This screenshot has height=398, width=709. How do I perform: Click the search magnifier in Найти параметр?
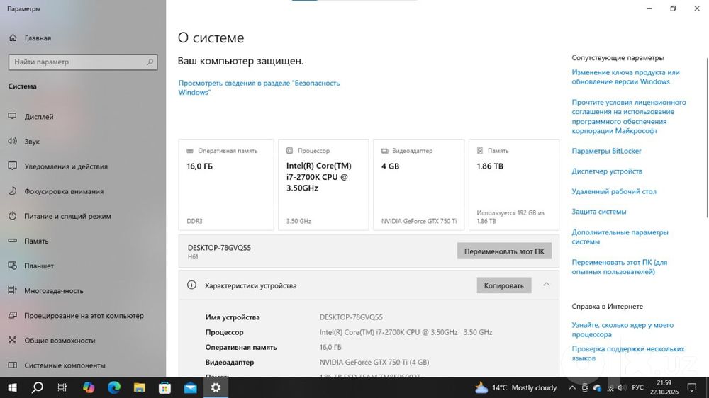tap(150, 62)
